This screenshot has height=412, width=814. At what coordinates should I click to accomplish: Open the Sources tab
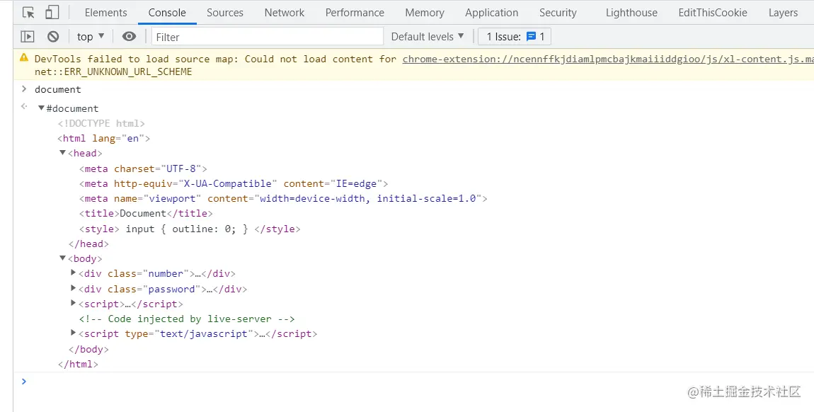(x=225, y=13)
